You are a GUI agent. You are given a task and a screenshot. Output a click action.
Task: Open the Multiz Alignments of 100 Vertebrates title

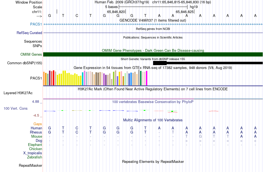153,120
